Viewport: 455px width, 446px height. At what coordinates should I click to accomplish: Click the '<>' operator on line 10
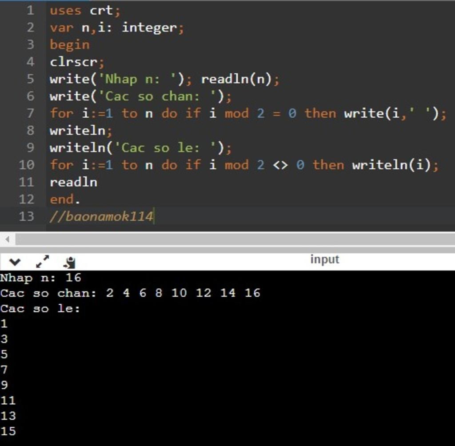(x=280, y=165)
